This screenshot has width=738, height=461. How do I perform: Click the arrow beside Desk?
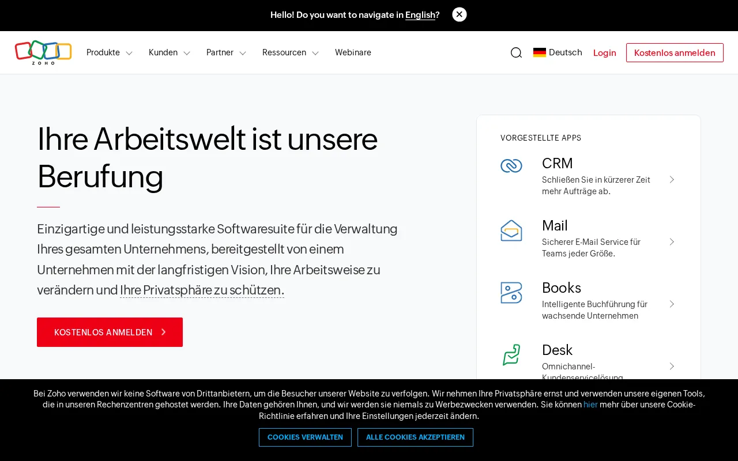pyautogui.click(x=672, y=366)
